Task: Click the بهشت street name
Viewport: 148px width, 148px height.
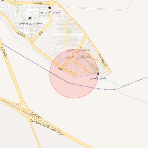Action: click(x=38, y=3)
